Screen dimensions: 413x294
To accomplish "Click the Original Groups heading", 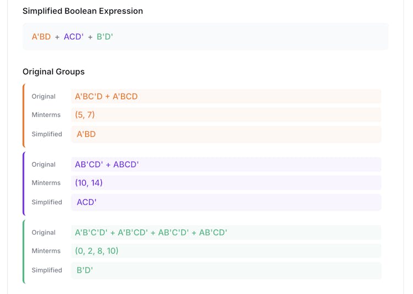I will pyautogui.click(x=53, y=72).
